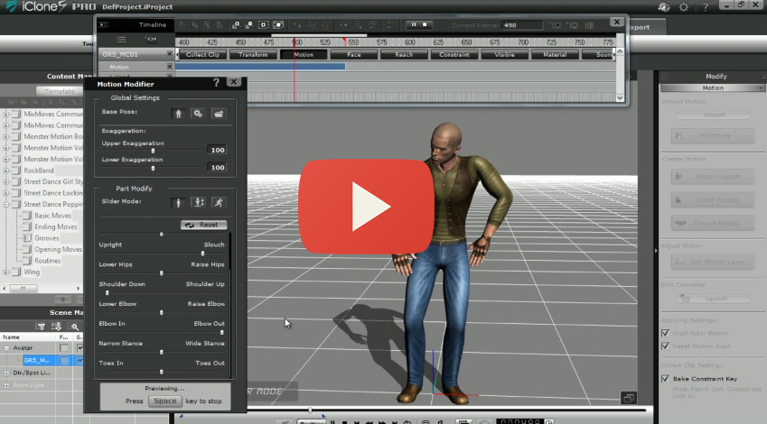Disable Bake Constraint Key checkbox

[x=666, y=378]
